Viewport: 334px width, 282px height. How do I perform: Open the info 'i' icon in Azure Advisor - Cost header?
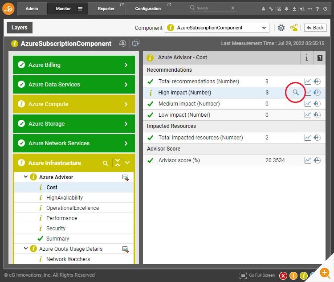pos(306,58)
